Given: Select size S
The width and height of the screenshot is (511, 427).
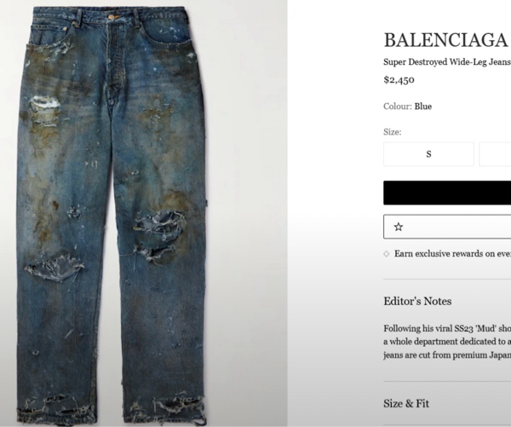Looking at the screenshot, I should coord(428,154).
